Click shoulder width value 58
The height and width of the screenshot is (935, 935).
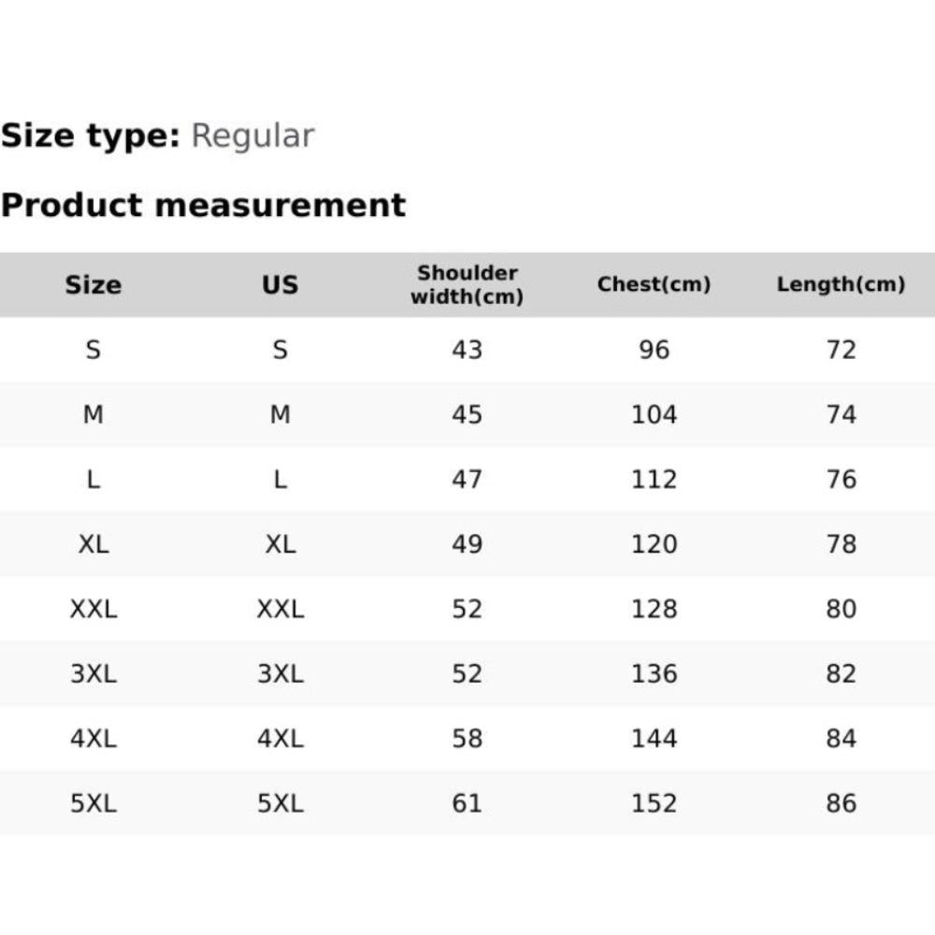point(467,739)
